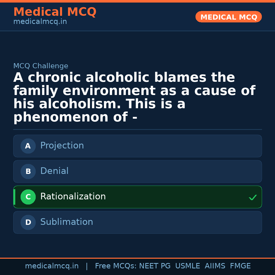
Task: Switch to the NEET PG section
Action: (155, 266)
